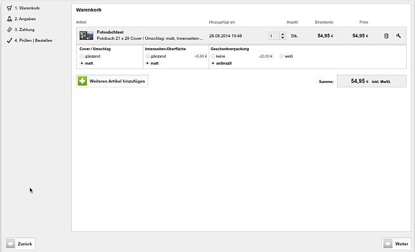Image resolution: width=415 pixels, height=252 pixels.
Task: Open the Fotoubchtest photo book thumbnail
Action: pos(86,35)
